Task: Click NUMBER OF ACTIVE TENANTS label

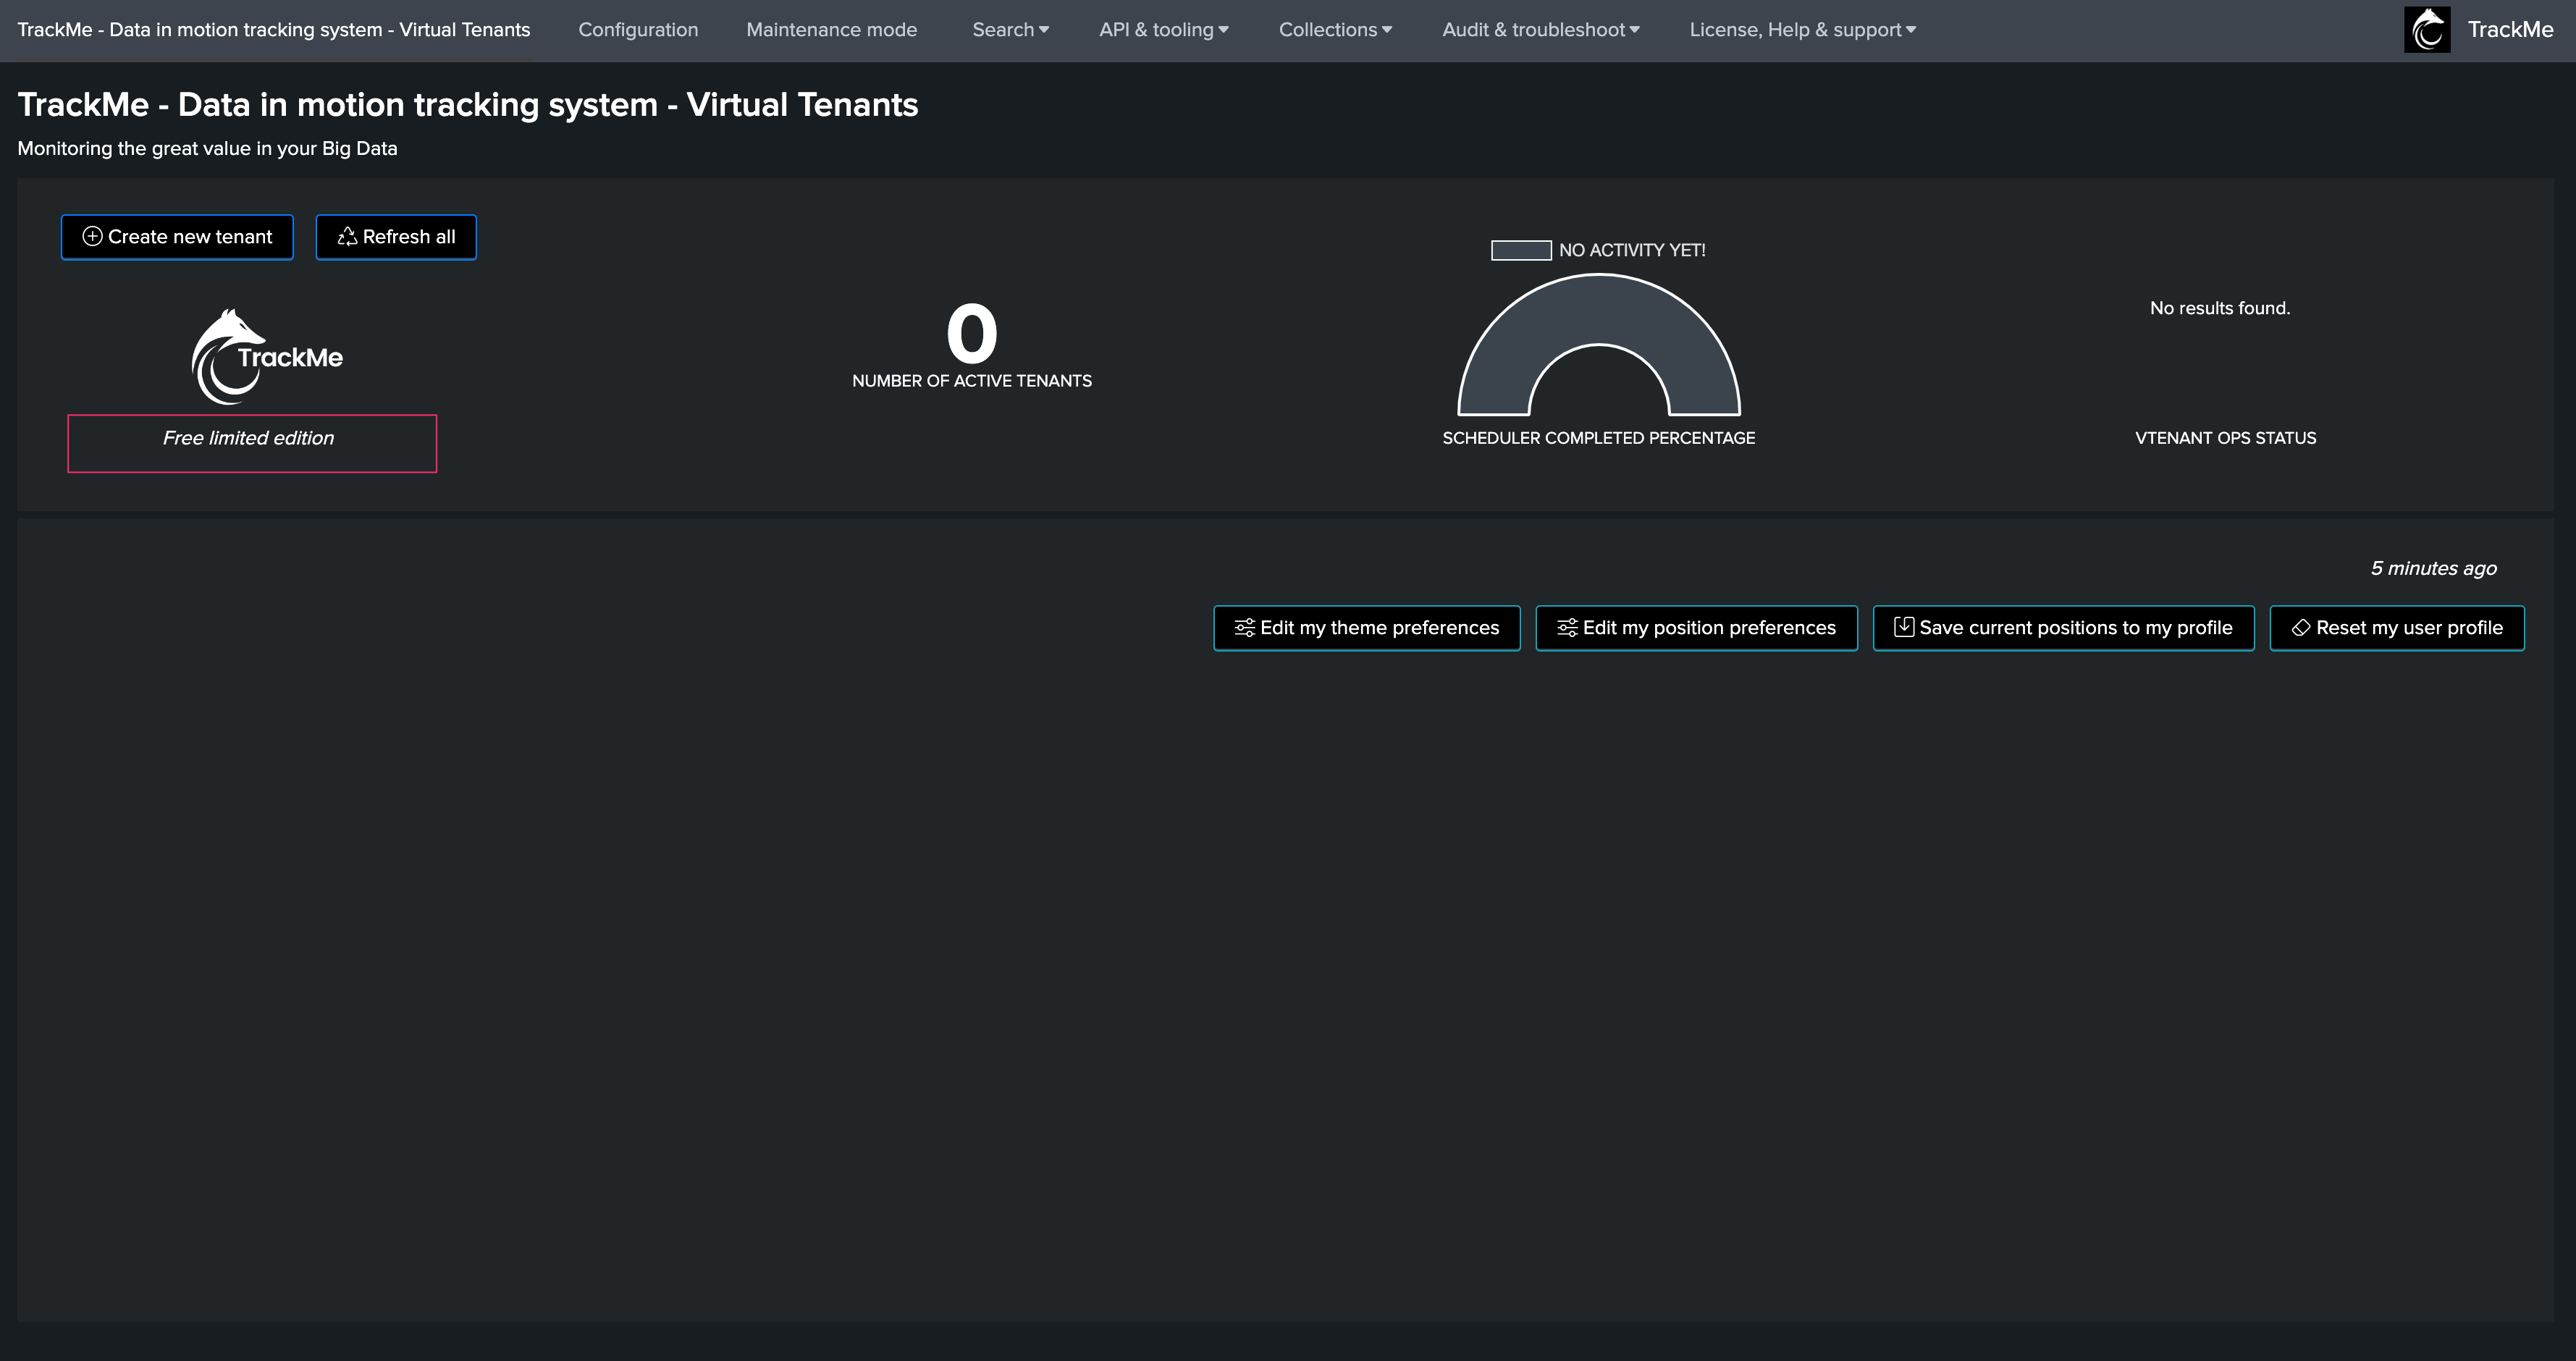Action: pyautogui.click(x=972, y=381)
